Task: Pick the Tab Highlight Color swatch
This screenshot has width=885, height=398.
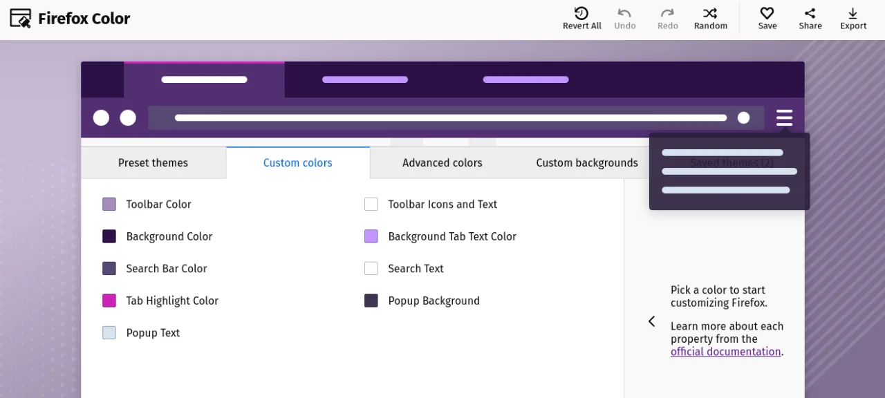Action: (109, 301)
